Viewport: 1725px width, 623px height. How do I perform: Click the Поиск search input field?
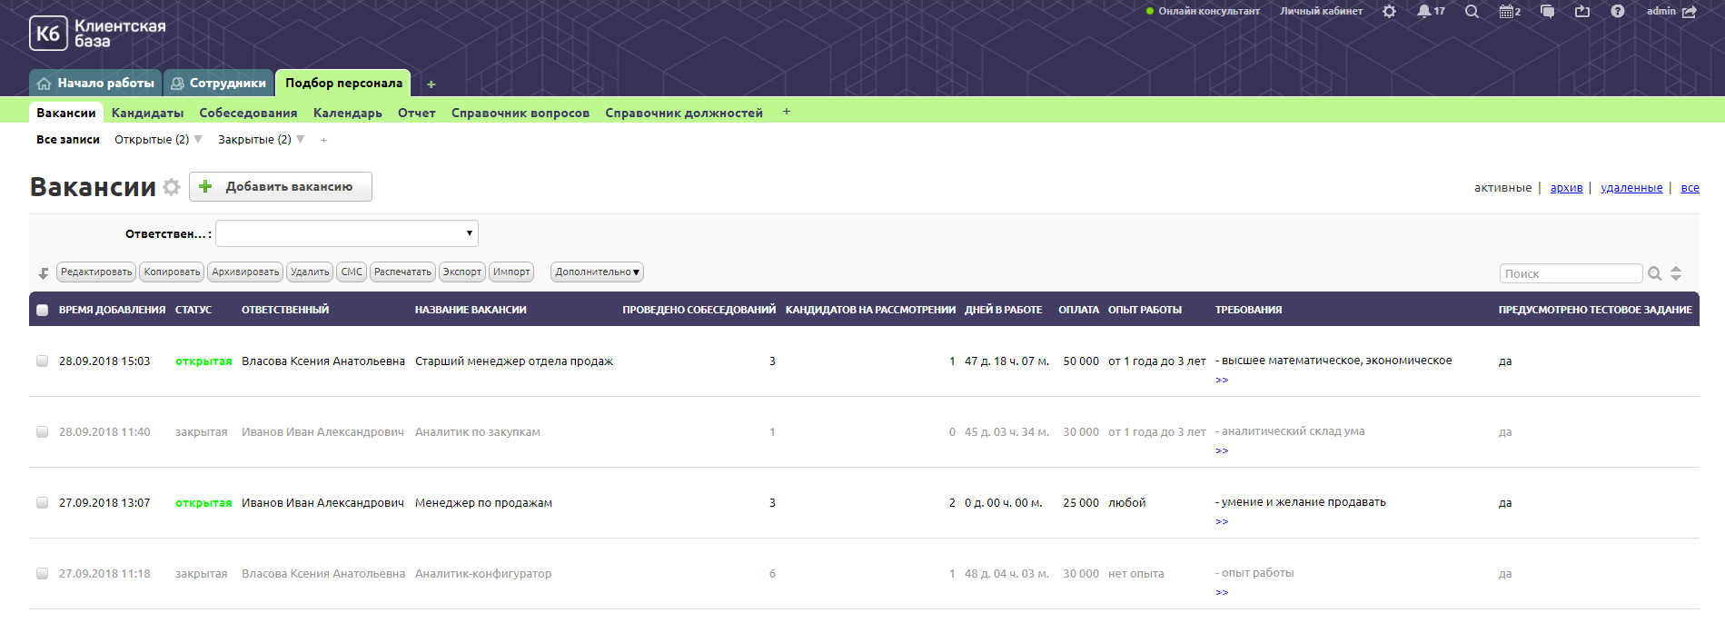tap(1570, 274)
